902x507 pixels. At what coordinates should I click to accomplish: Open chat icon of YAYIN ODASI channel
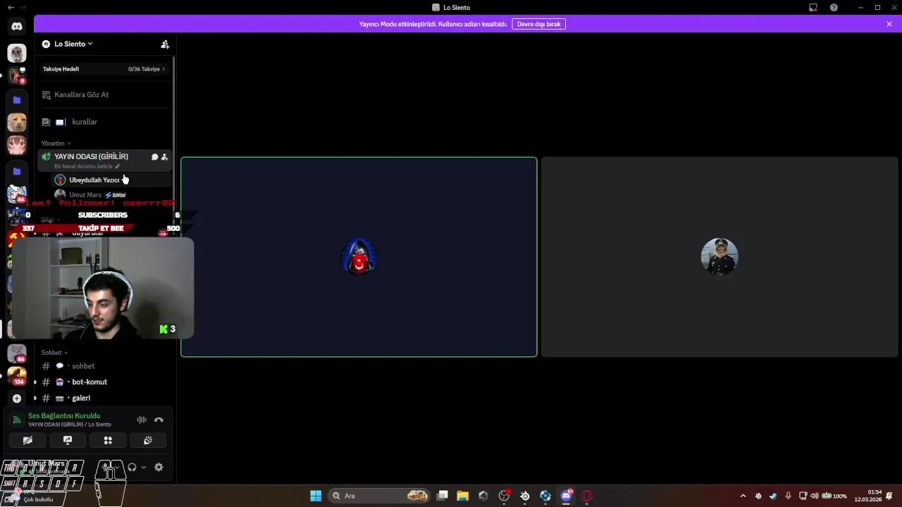pos(154,157)
